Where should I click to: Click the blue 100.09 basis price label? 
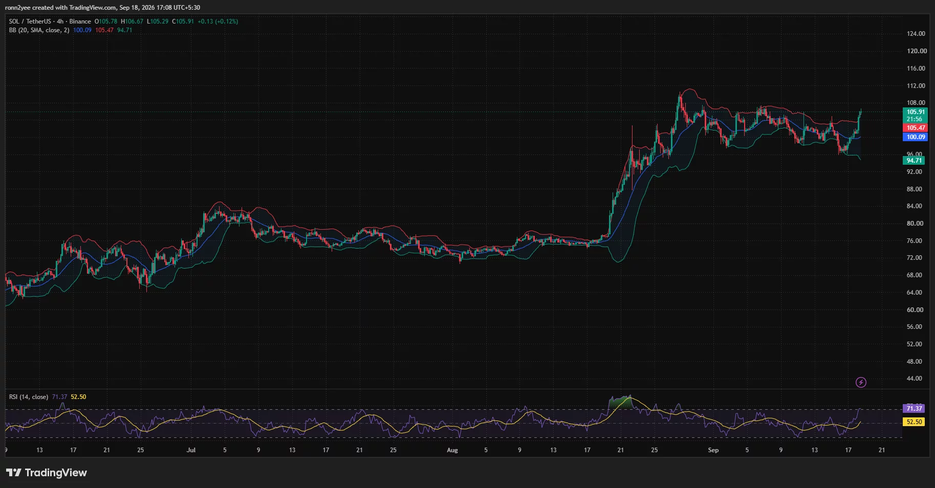click(x=915, y=137)
